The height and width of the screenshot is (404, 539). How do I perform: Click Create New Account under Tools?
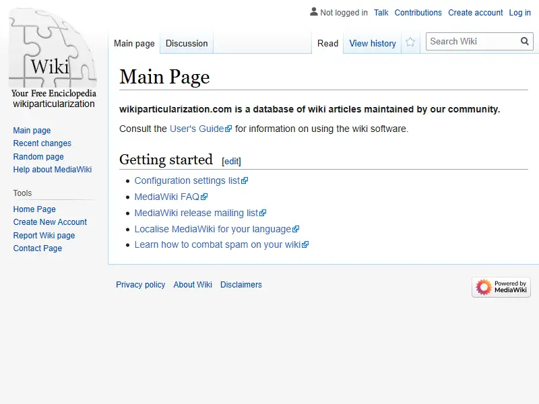[50, 222]
